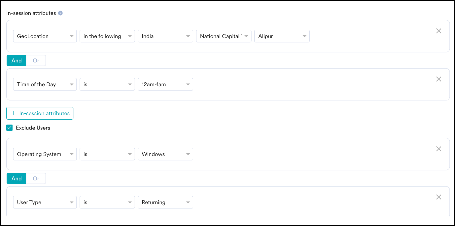
Task: Expand the Returning user type dropdown
Action: point(165,203)
